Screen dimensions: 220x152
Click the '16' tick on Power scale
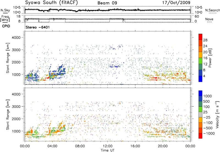point(205,58)
